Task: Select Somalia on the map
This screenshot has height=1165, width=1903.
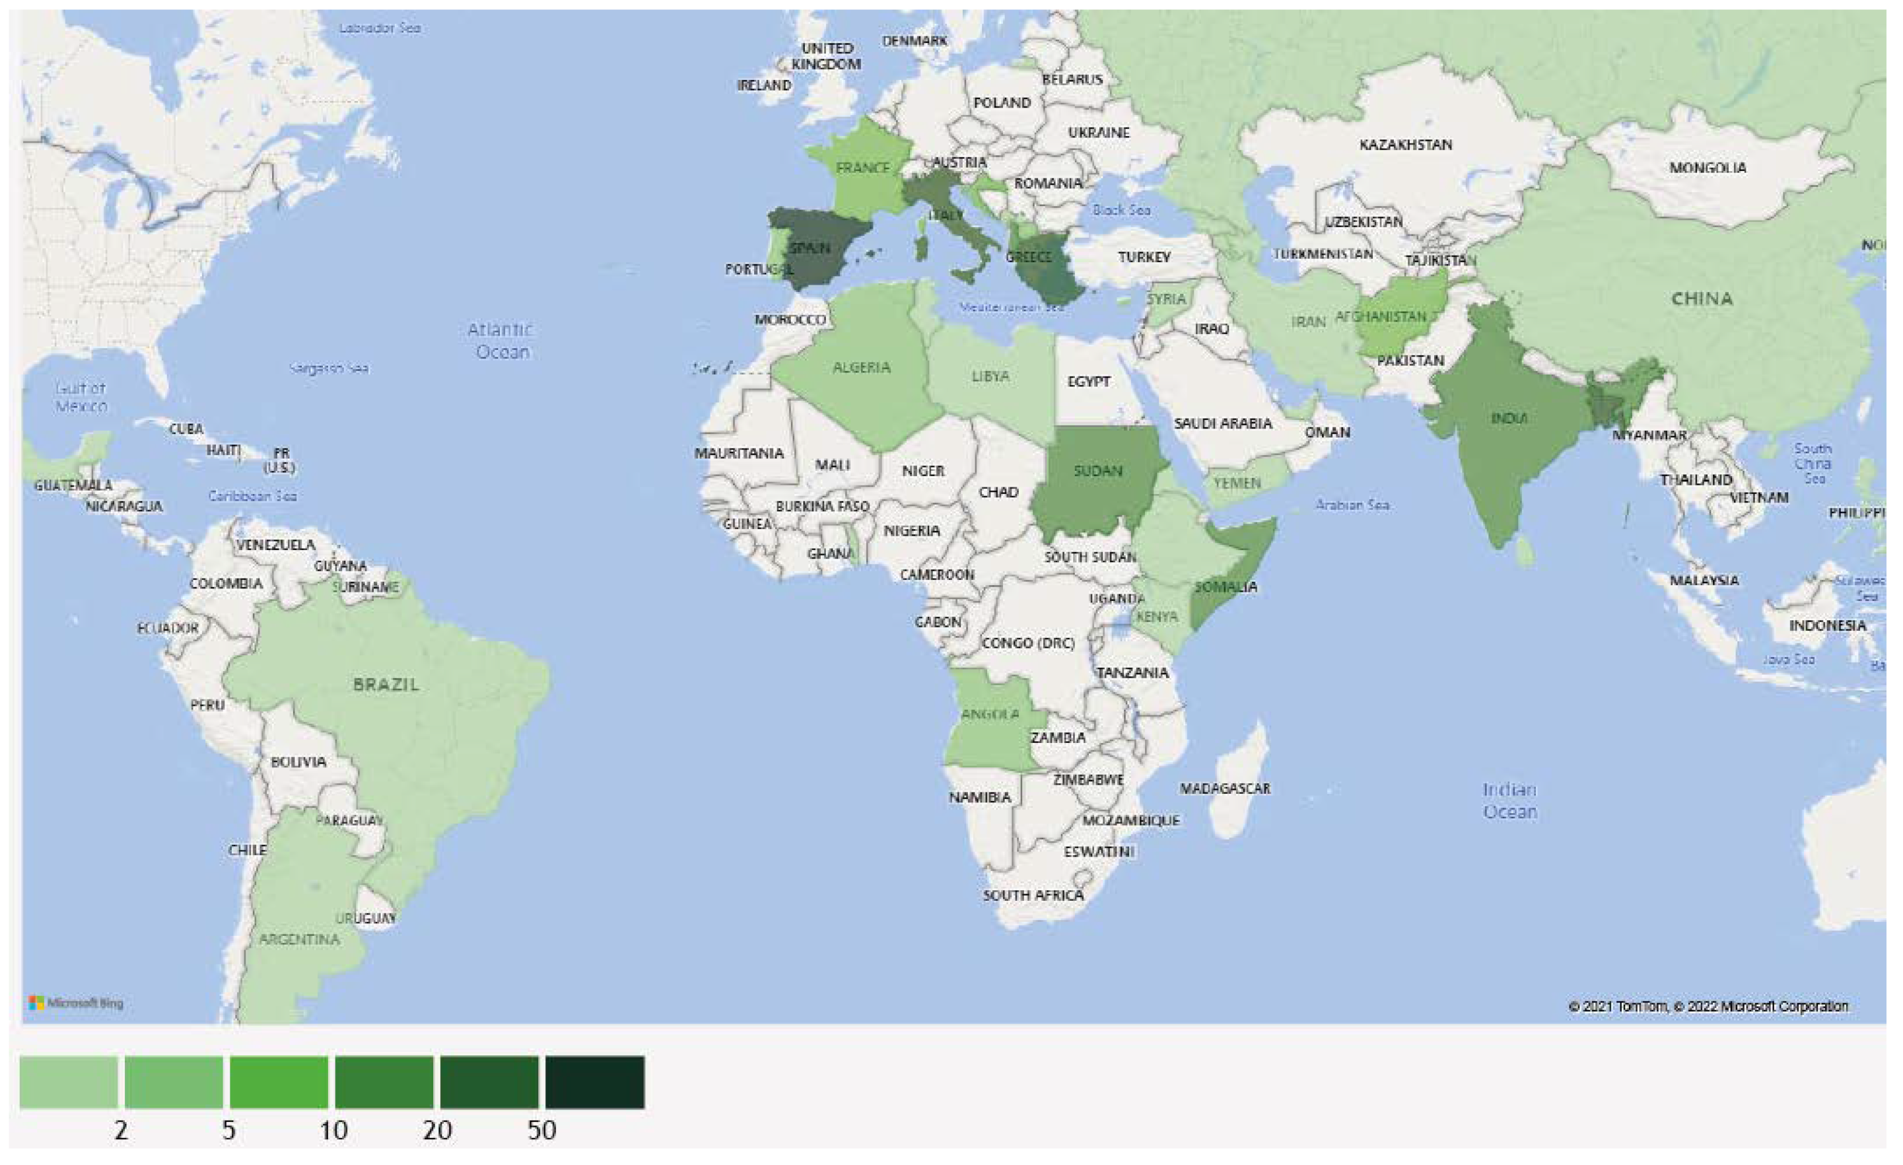Action: pyautogui.click(x=1228, y=587)
